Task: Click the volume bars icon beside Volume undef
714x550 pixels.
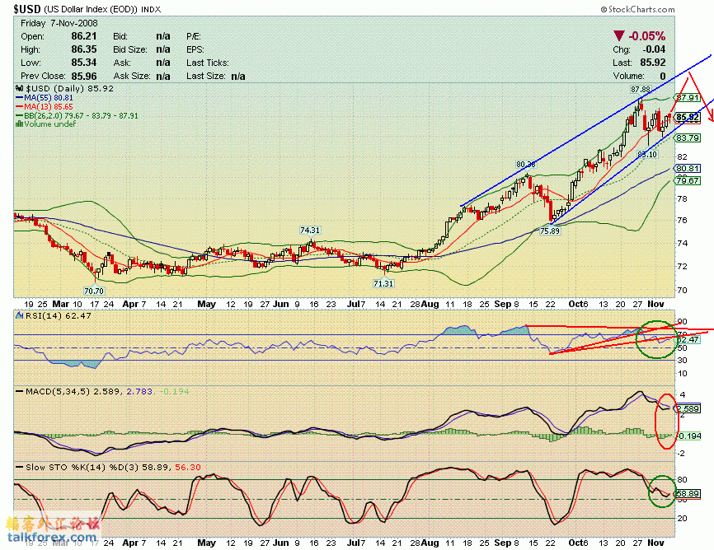Action: point(19,124)
